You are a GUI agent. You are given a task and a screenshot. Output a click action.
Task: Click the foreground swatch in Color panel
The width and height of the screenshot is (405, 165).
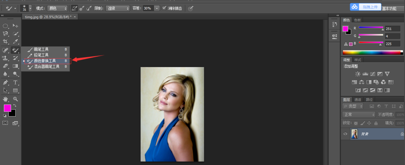point(345,29)
